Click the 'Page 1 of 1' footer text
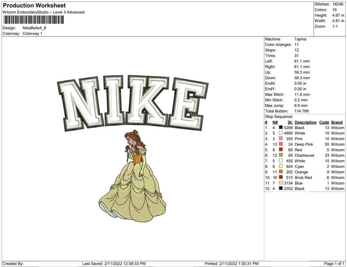Screen dimensions: 347x267 coord(334,263)
